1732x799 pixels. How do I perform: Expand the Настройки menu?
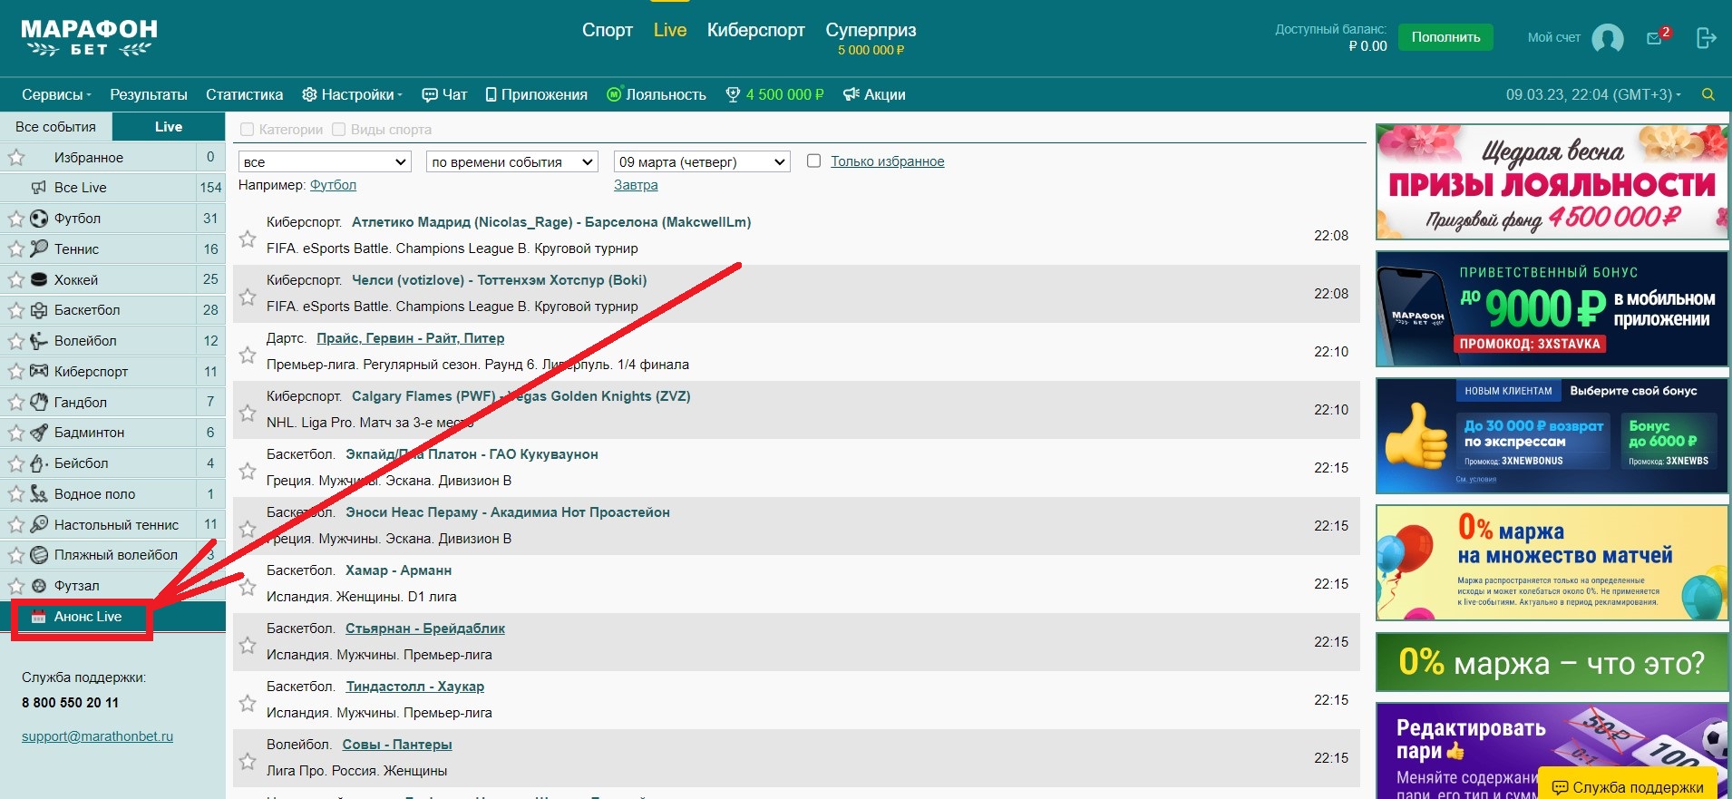352,94
